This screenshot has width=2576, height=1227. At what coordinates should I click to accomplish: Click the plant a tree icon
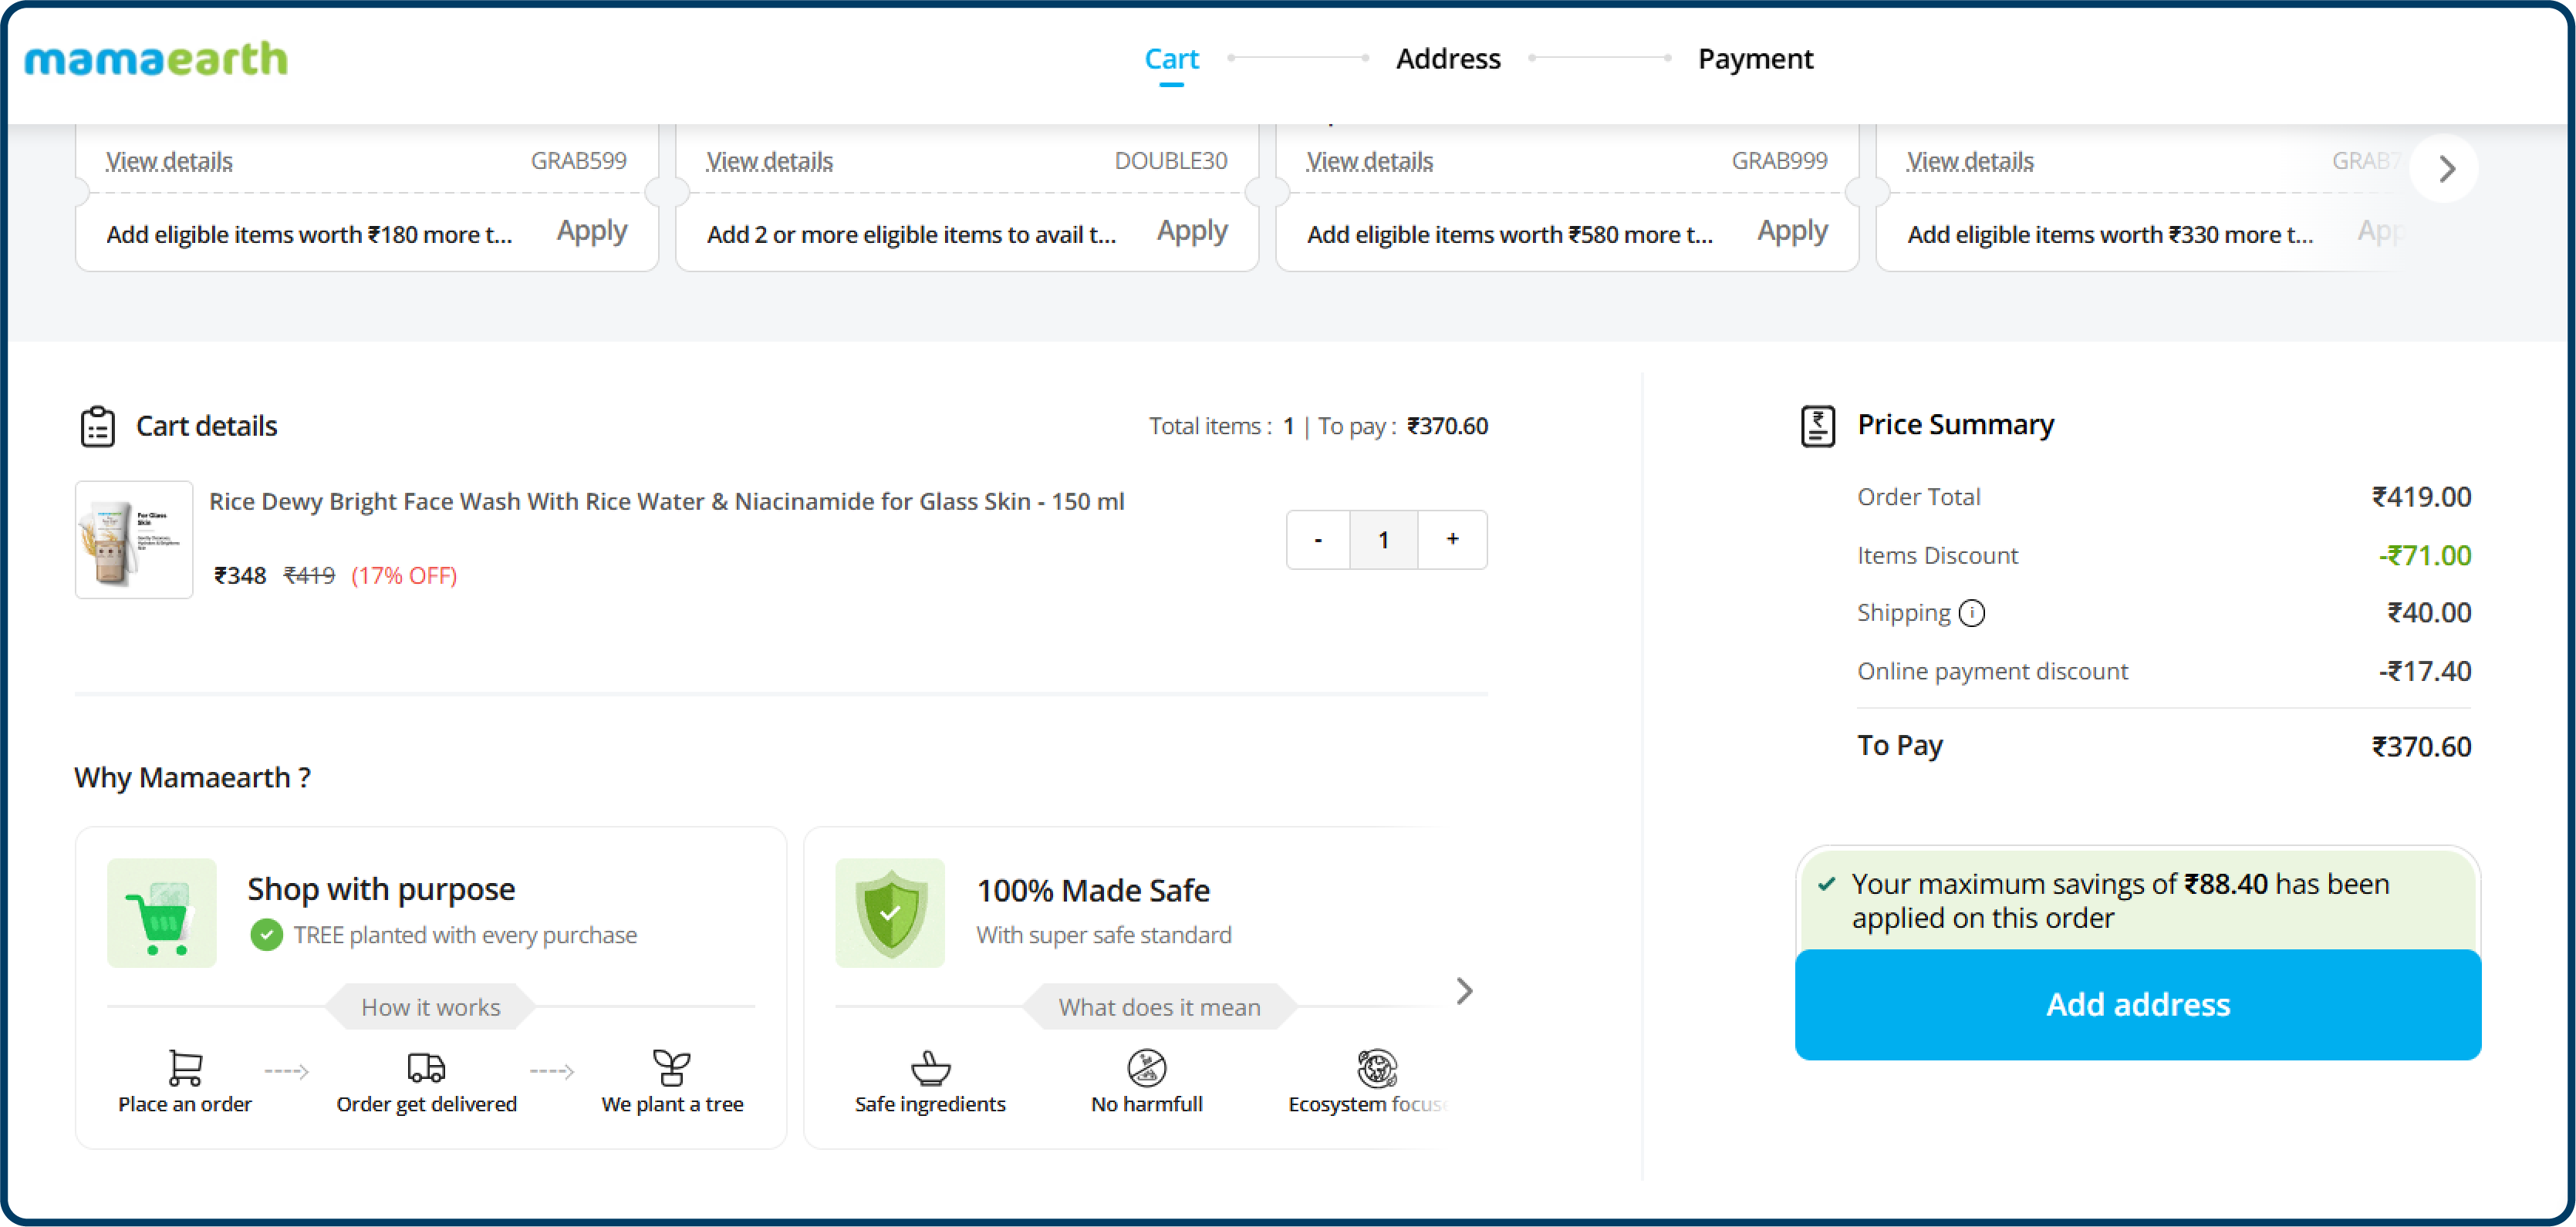click(671, 1068)
